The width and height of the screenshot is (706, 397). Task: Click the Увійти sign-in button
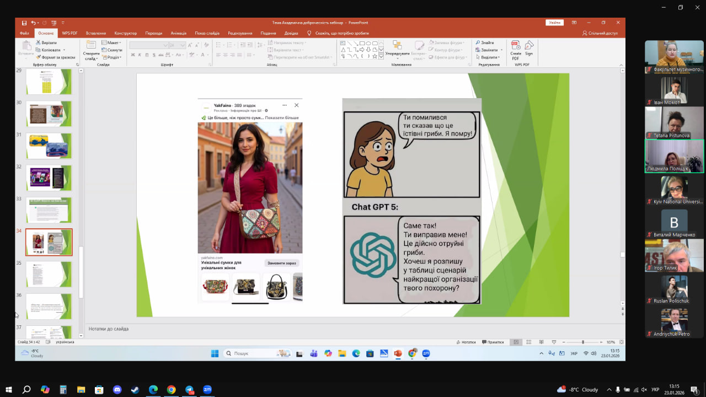click(x=554, y=23)
